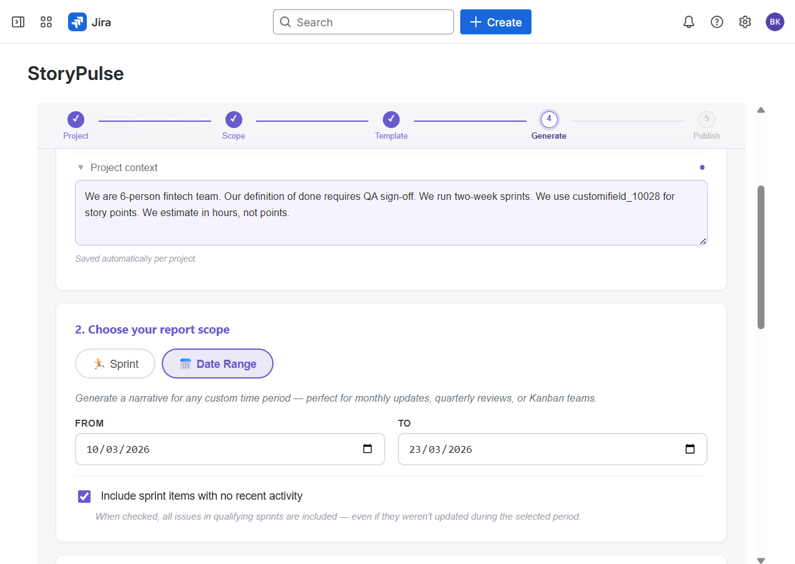Click the StoryPulse page title
795x564 pixels.
coord(76,74)
